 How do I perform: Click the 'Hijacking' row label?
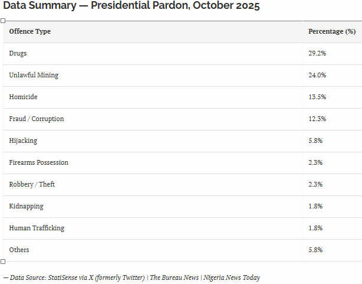tap(23, 141)
